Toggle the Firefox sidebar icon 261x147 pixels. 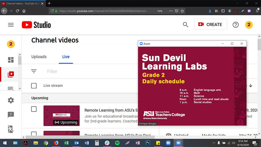pos(223,11)
